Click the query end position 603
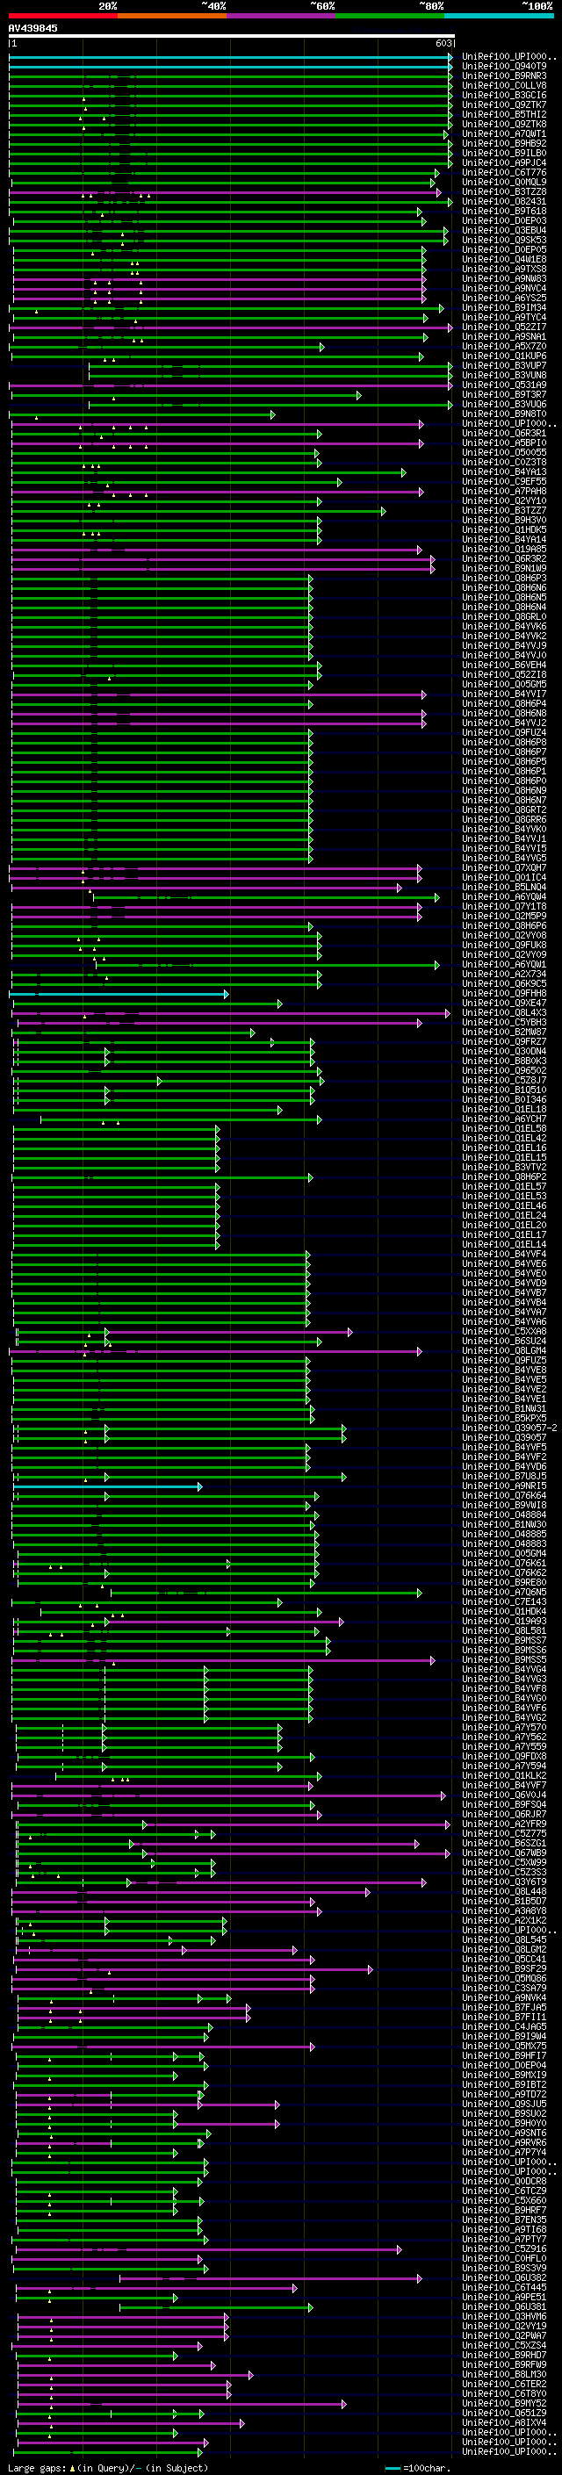The image size is (562, 2475). point(443,43)
